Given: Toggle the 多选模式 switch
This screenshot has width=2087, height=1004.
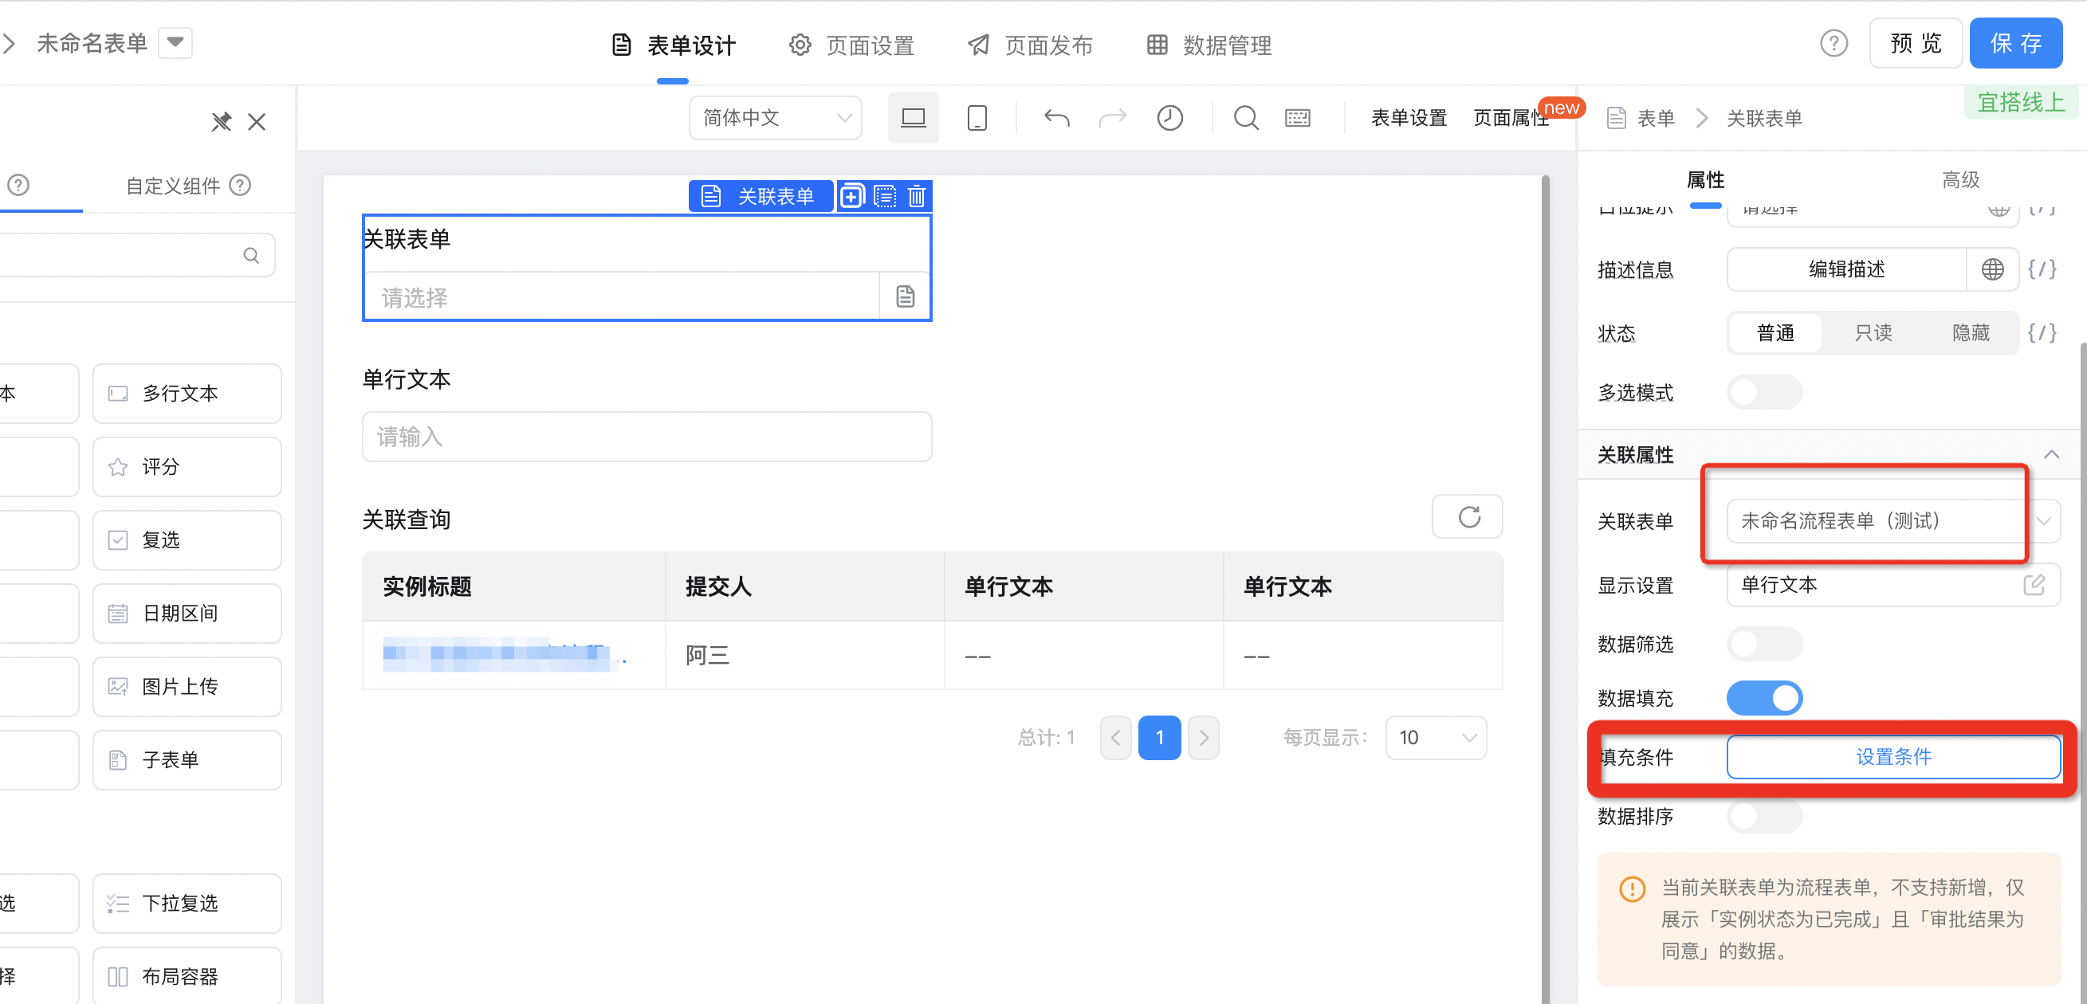Looking at the screenshot, I should click(x=1765, y=393).
